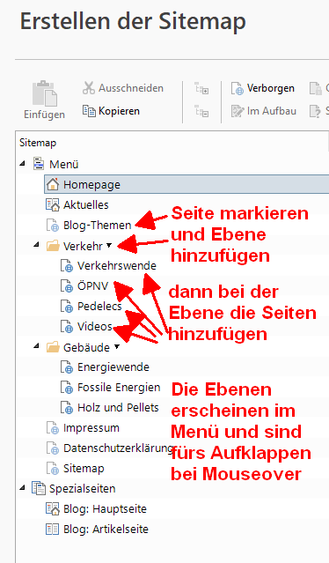Collapse the Spezialseiten node
The height and width of the screenshot is (563, 329).
(23, 487)
